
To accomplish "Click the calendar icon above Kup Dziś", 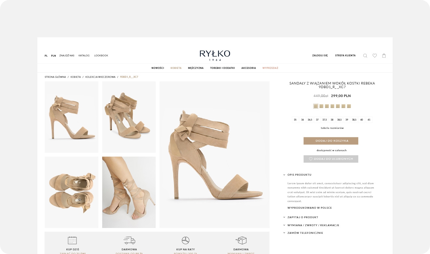I will [72, 240].
